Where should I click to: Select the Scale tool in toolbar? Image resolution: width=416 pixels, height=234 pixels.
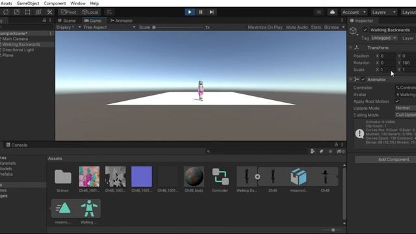[x=17, y=12]
